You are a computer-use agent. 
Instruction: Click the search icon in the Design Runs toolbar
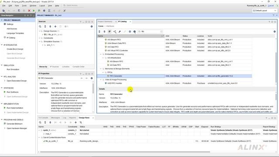click(40, 123)
